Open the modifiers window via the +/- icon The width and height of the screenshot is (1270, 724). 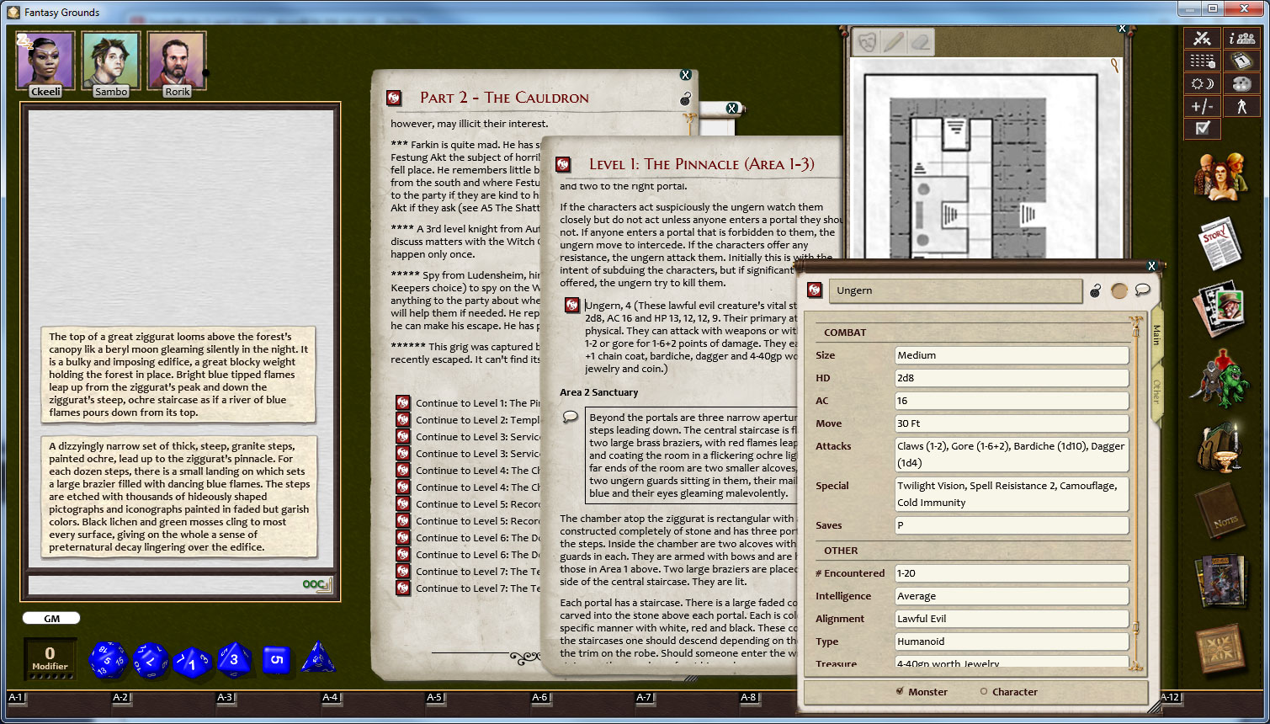click(x=1202, y=106)
